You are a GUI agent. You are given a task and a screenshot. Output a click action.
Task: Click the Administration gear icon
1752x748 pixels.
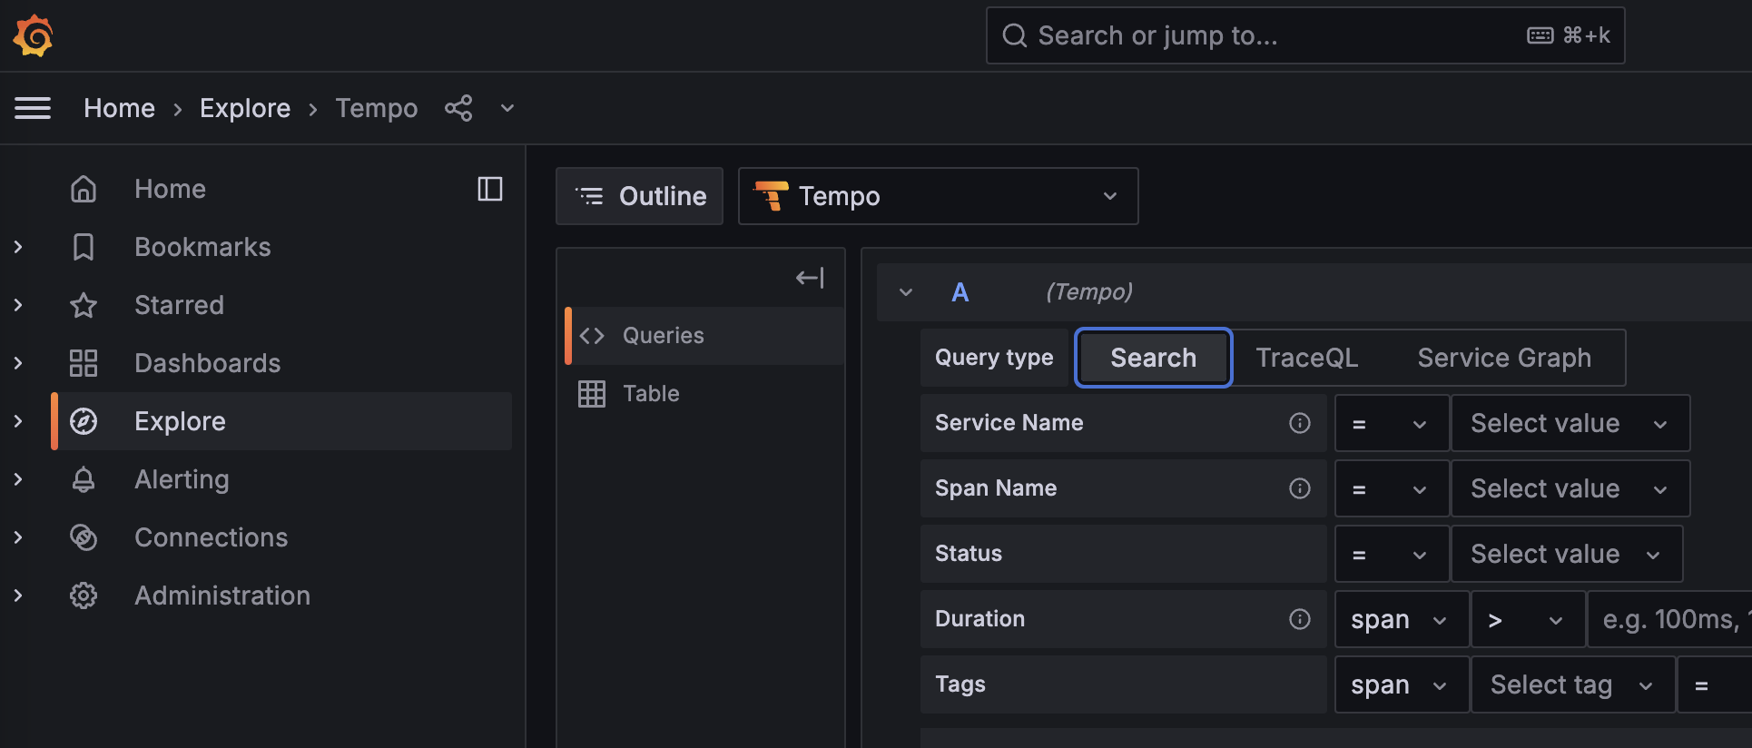[84, 595]
